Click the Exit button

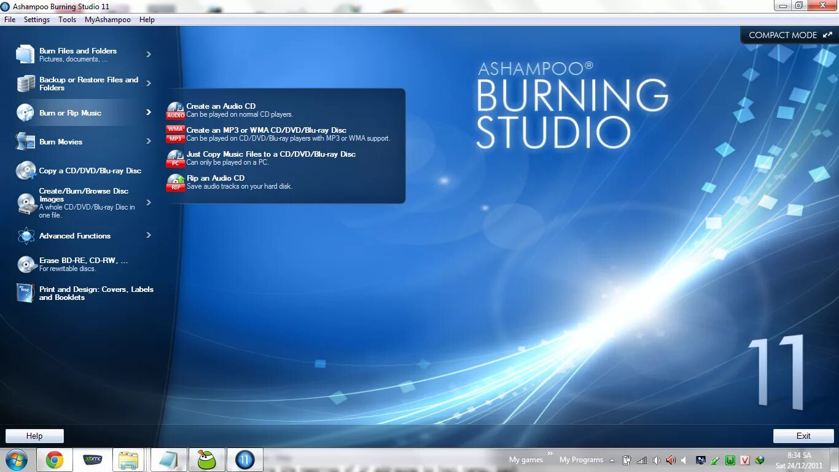(803, 436)
